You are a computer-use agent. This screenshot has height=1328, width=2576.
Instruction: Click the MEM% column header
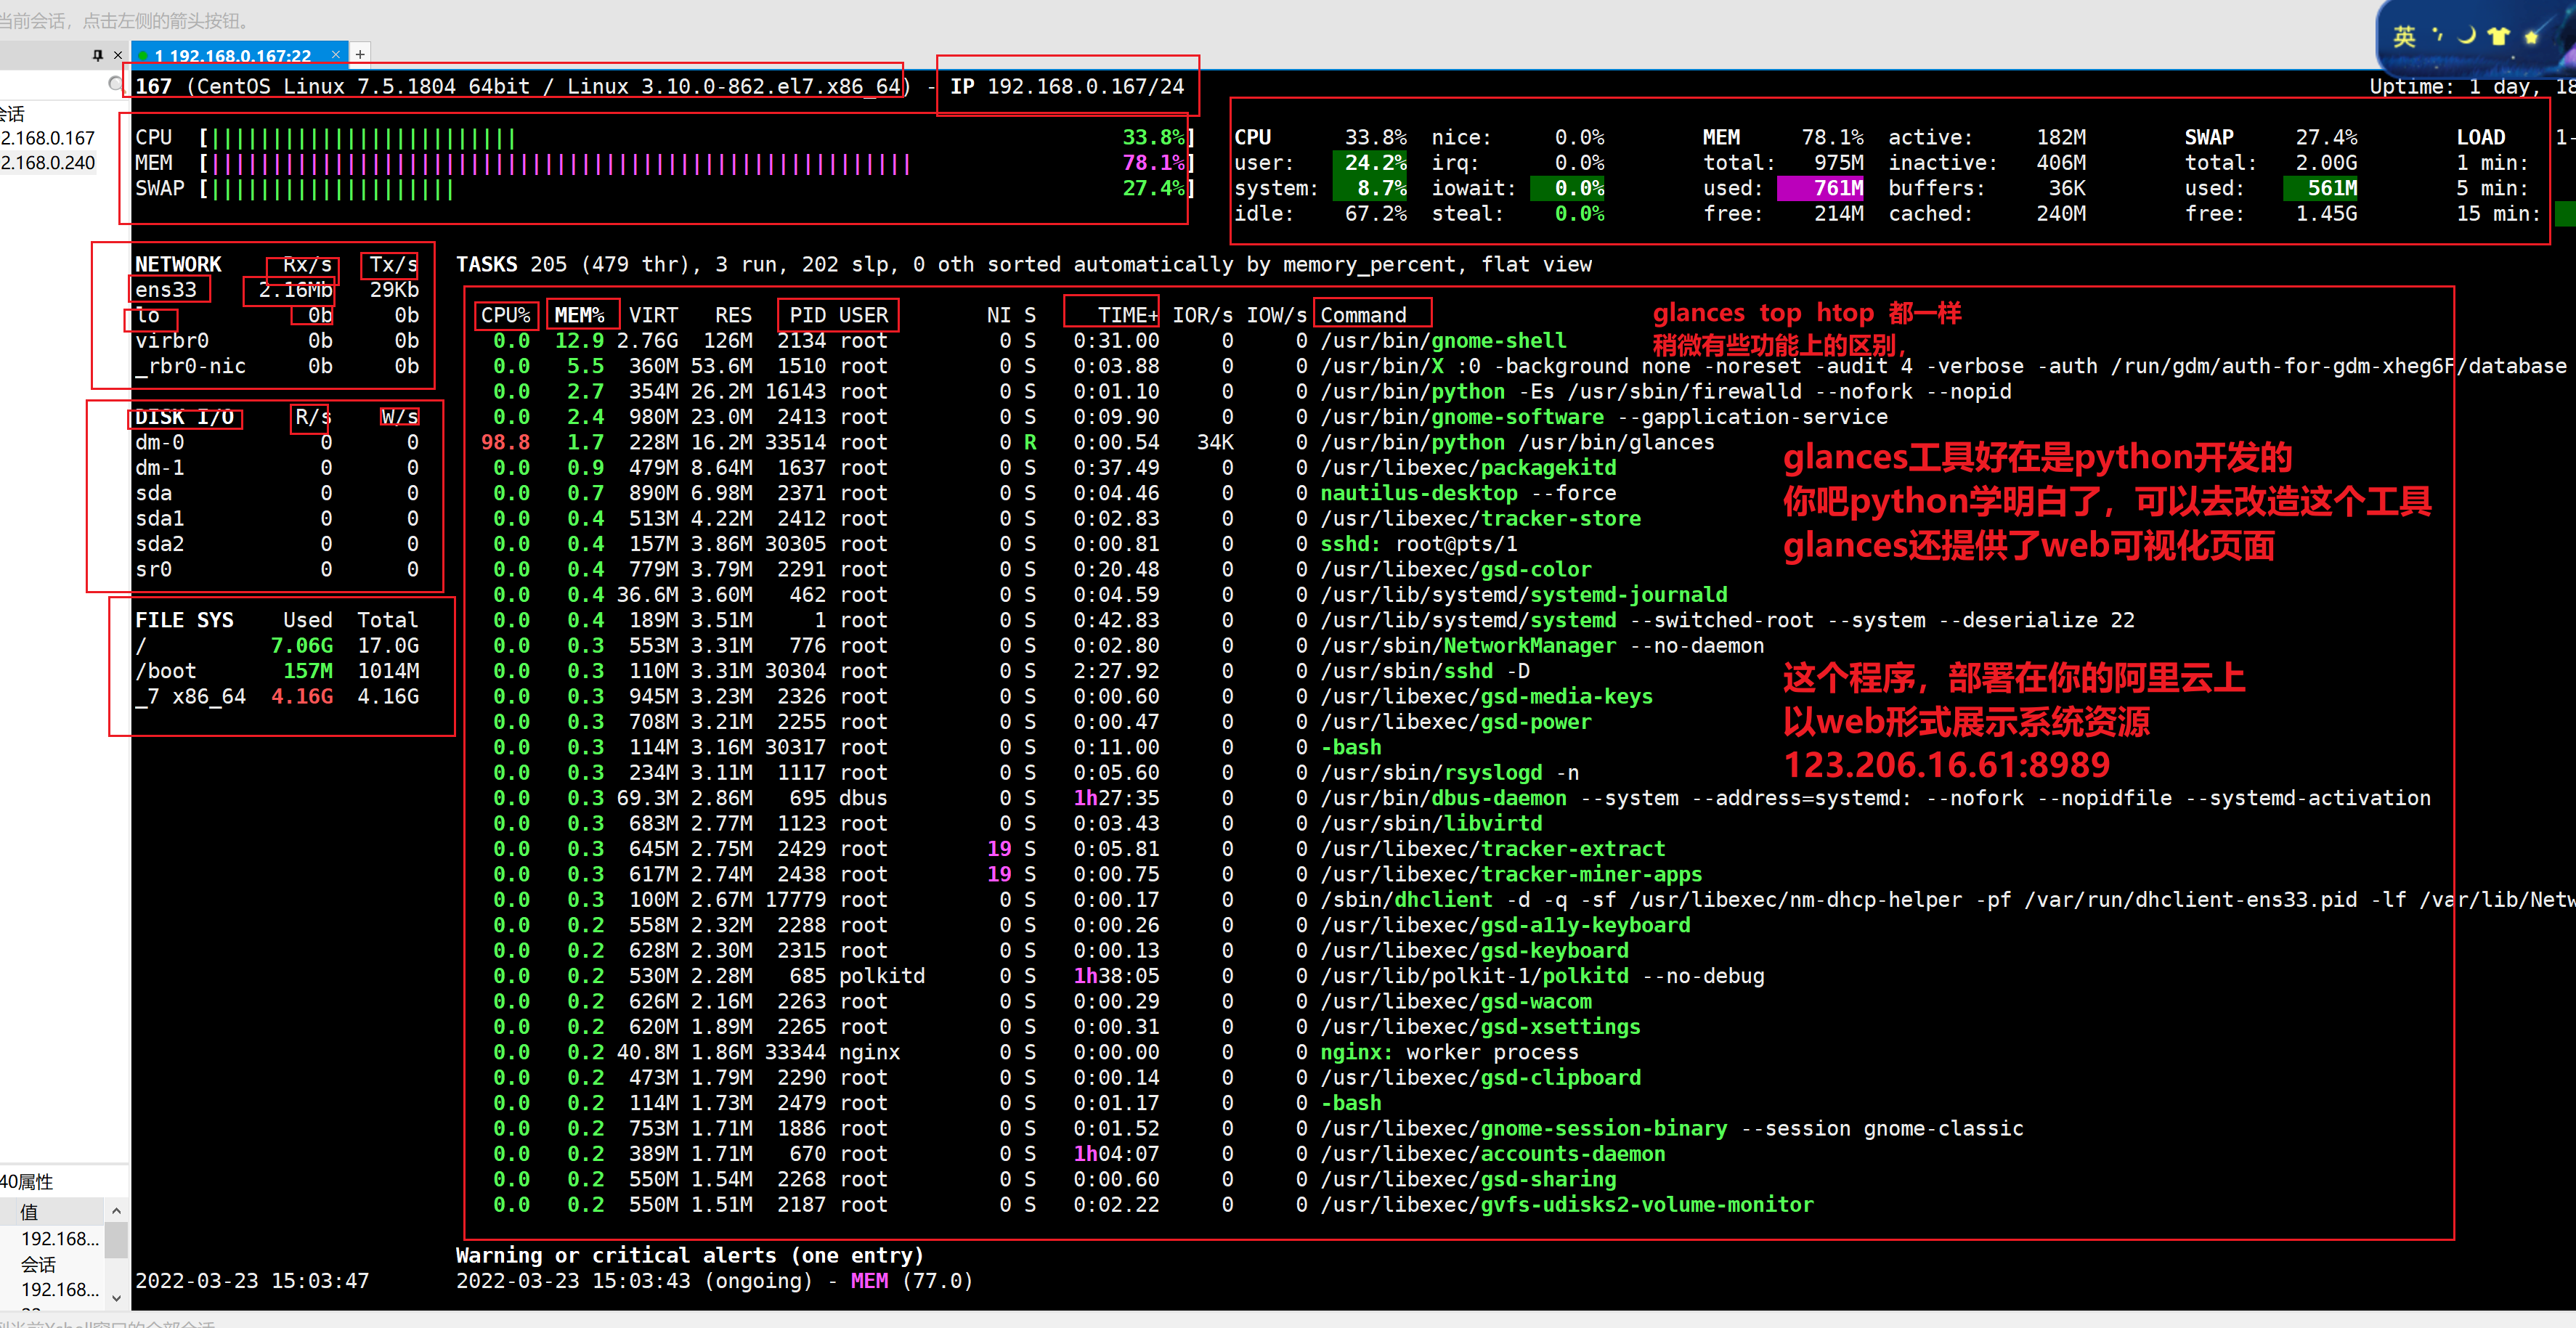click(x=579, y=315)
